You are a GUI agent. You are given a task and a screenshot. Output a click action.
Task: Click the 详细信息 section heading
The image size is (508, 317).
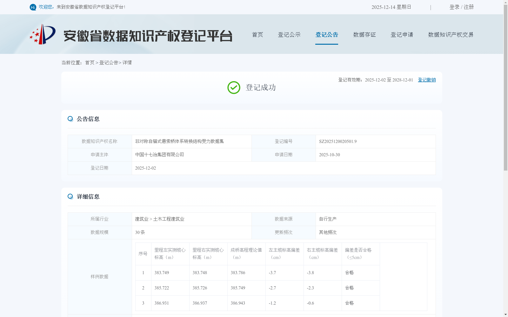click(88, 197)
